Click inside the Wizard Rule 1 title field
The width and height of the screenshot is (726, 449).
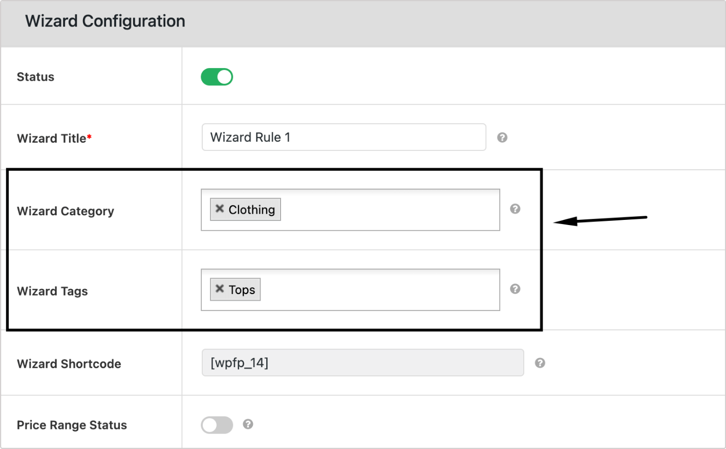(343, 137)
